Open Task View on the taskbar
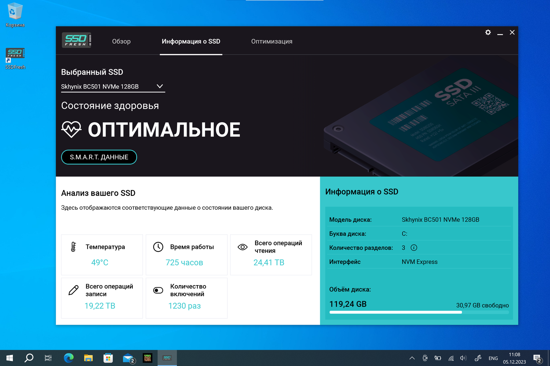This screenshot has height=366, width=550. (48, 358)
